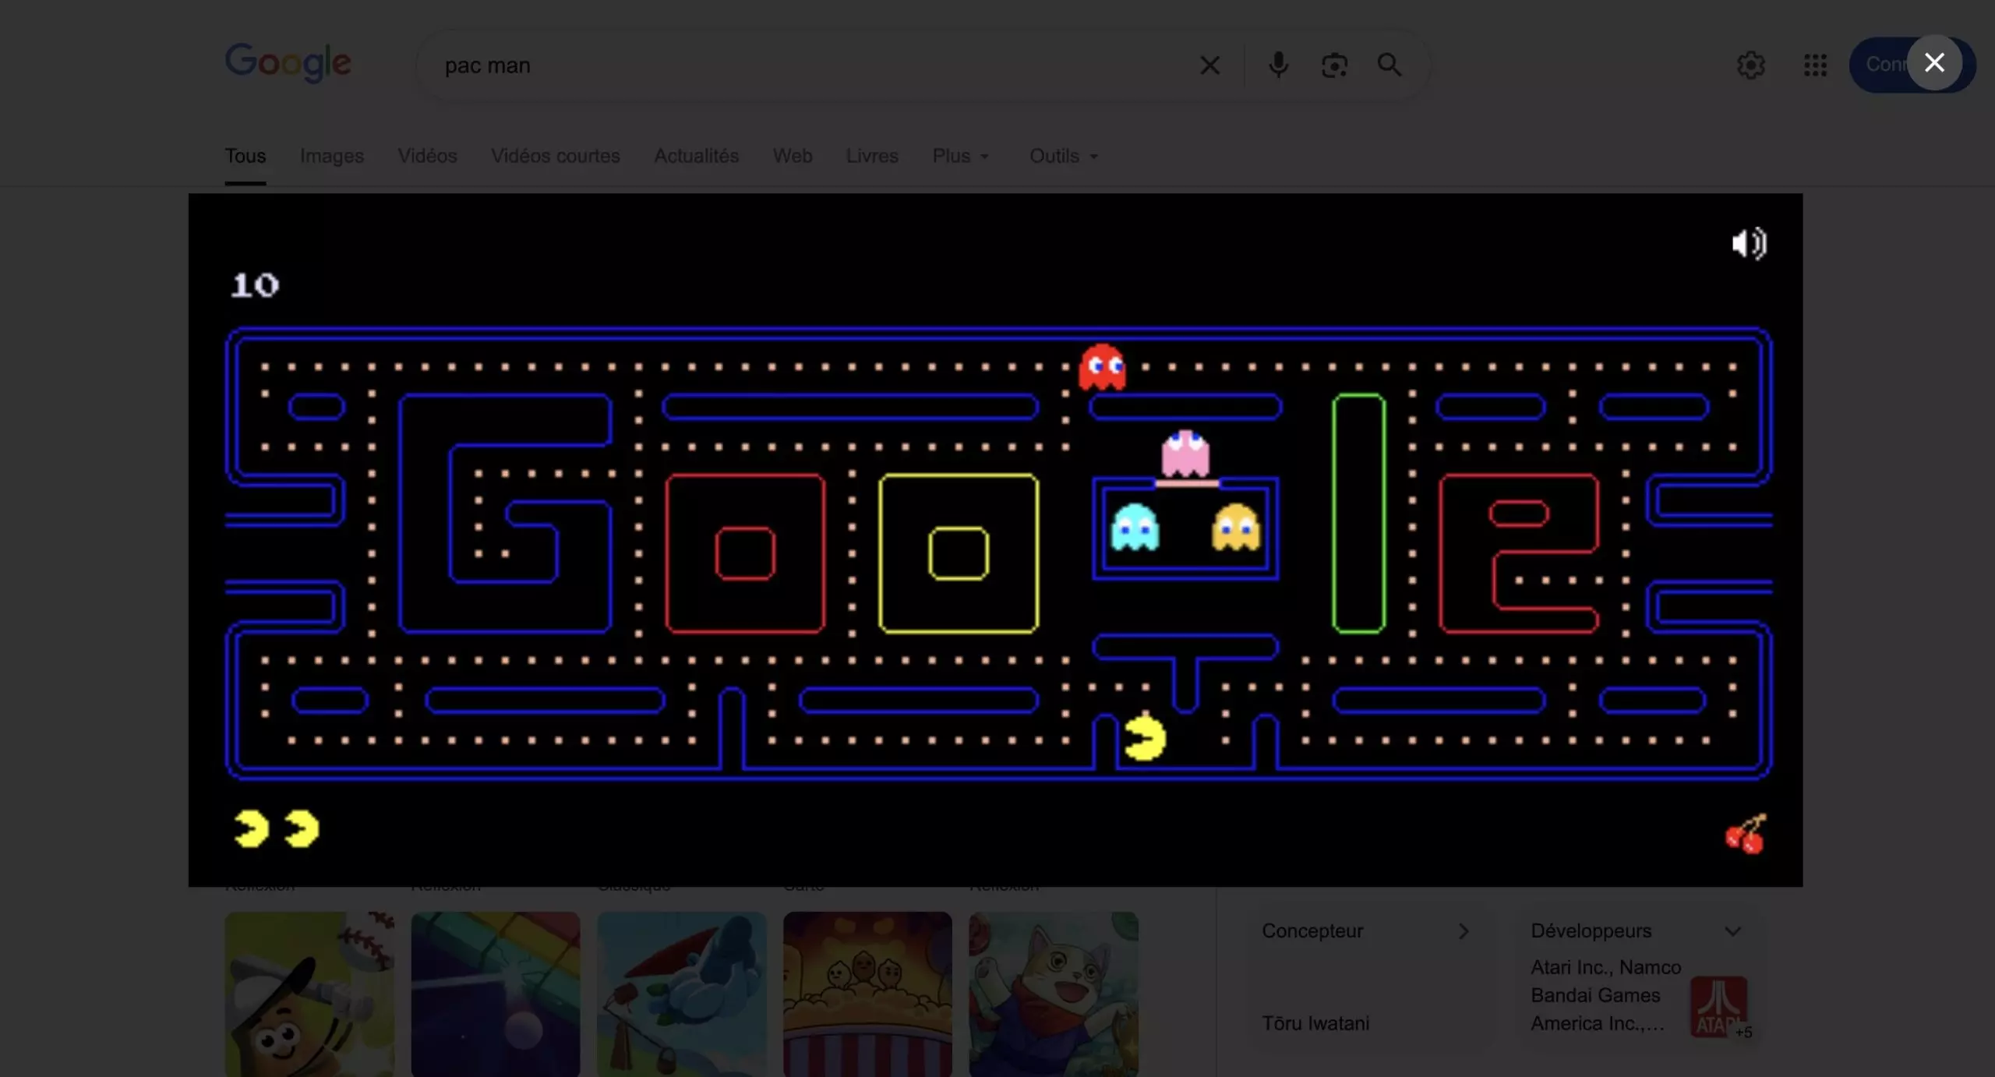Expand the Plus dropdown menu
The height and width of the screenshot is (1077, 1995).
(960, 156)
